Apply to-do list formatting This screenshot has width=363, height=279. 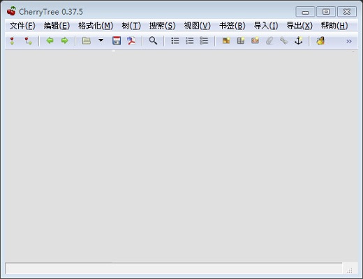tap(204, 40)
